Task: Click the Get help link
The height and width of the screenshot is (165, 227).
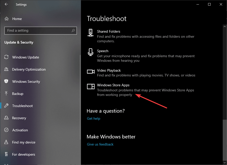Action: (94, 118)
